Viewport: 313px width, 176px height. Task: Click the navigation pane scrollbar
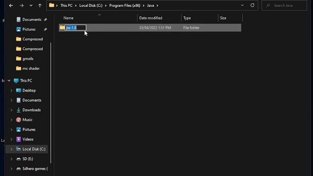(51, 103)
